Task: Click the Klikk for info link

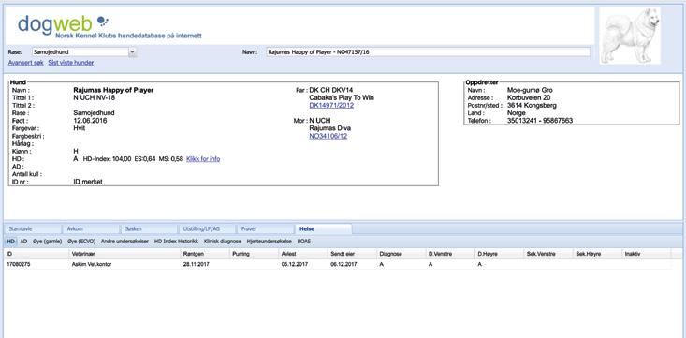Action: (x=203, y=159)
